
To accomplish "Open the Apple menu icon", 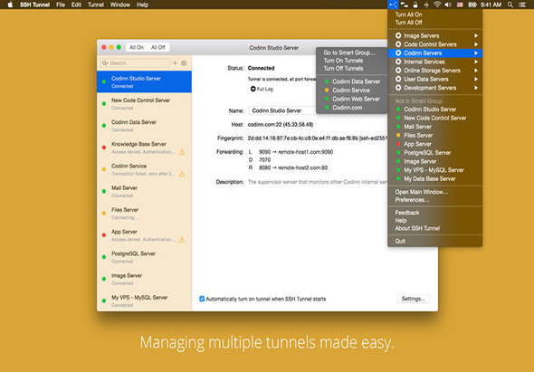I will click(x=10, y=5).
